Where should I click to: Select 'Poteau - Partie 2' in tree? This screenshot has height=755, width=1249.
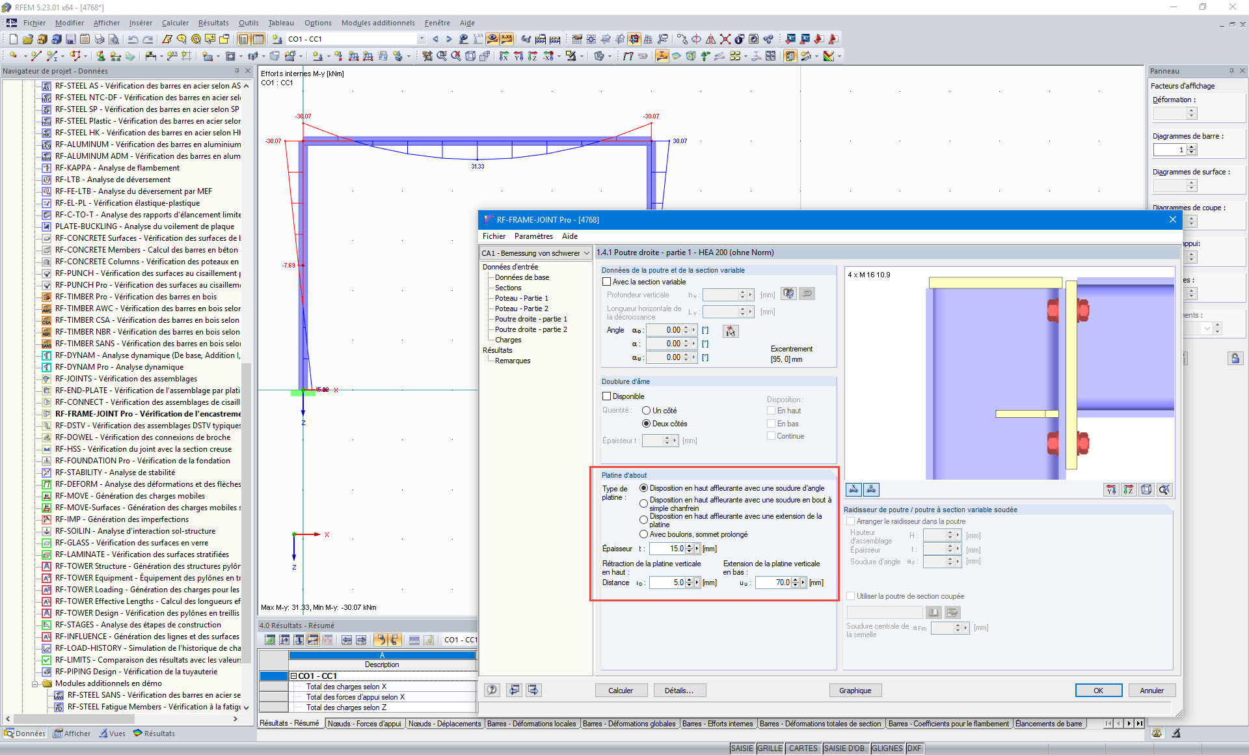point(521,309)
